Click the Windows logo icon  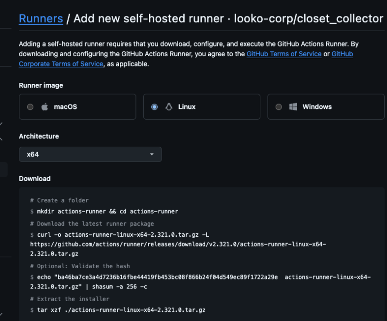click(293, 107)
